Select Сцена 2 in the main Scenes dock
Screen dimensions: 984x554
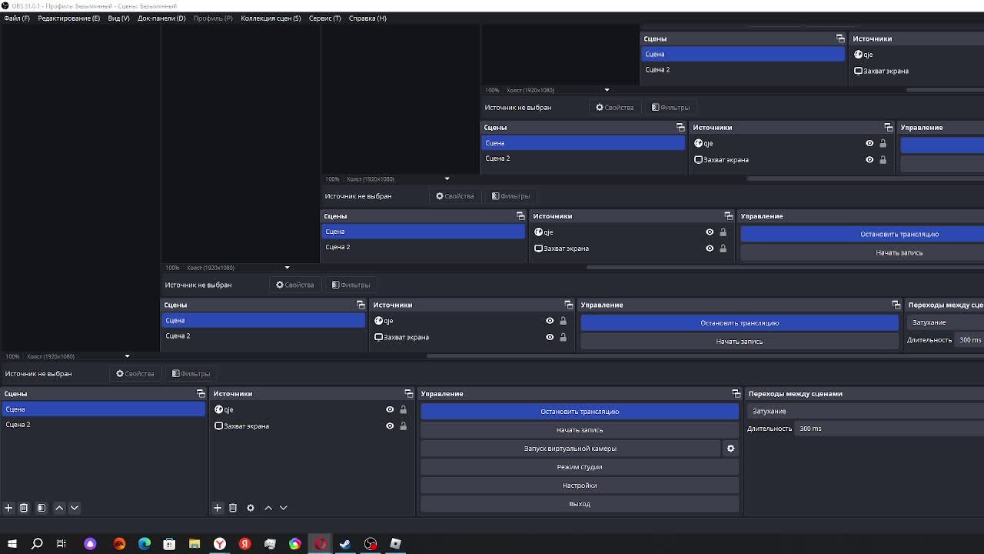103,425
